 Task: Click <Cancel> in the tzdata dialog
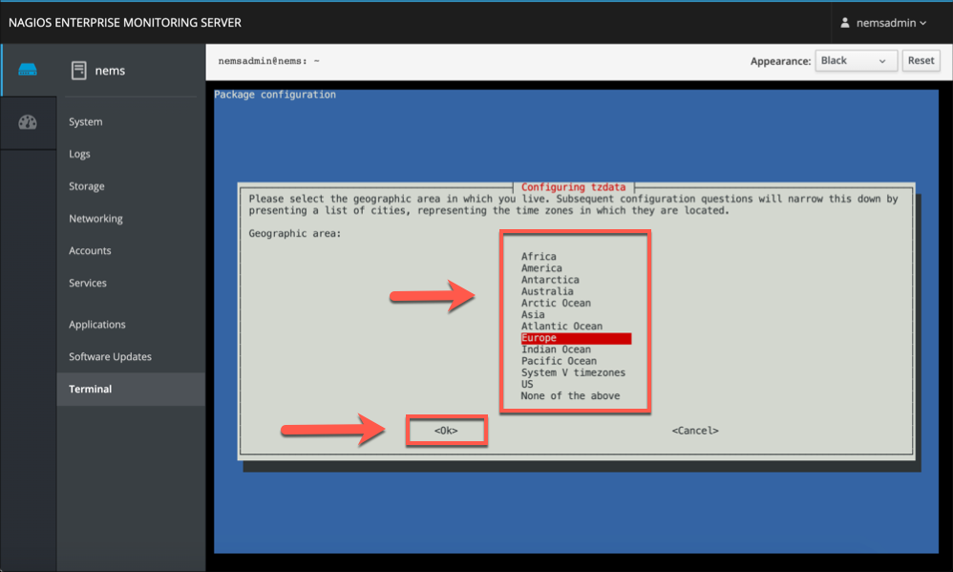point(694,431)
